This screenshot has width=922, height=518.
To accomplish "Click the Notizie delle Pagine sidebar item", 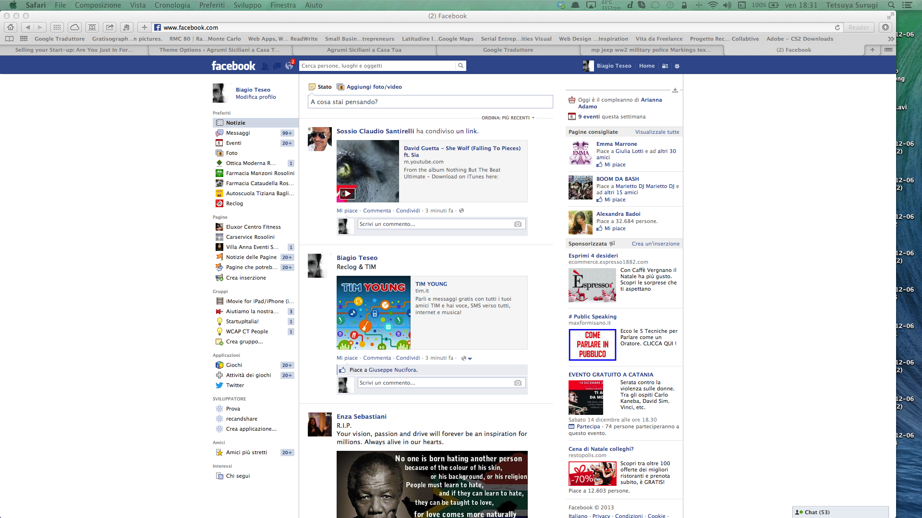I will click(255, 257).
